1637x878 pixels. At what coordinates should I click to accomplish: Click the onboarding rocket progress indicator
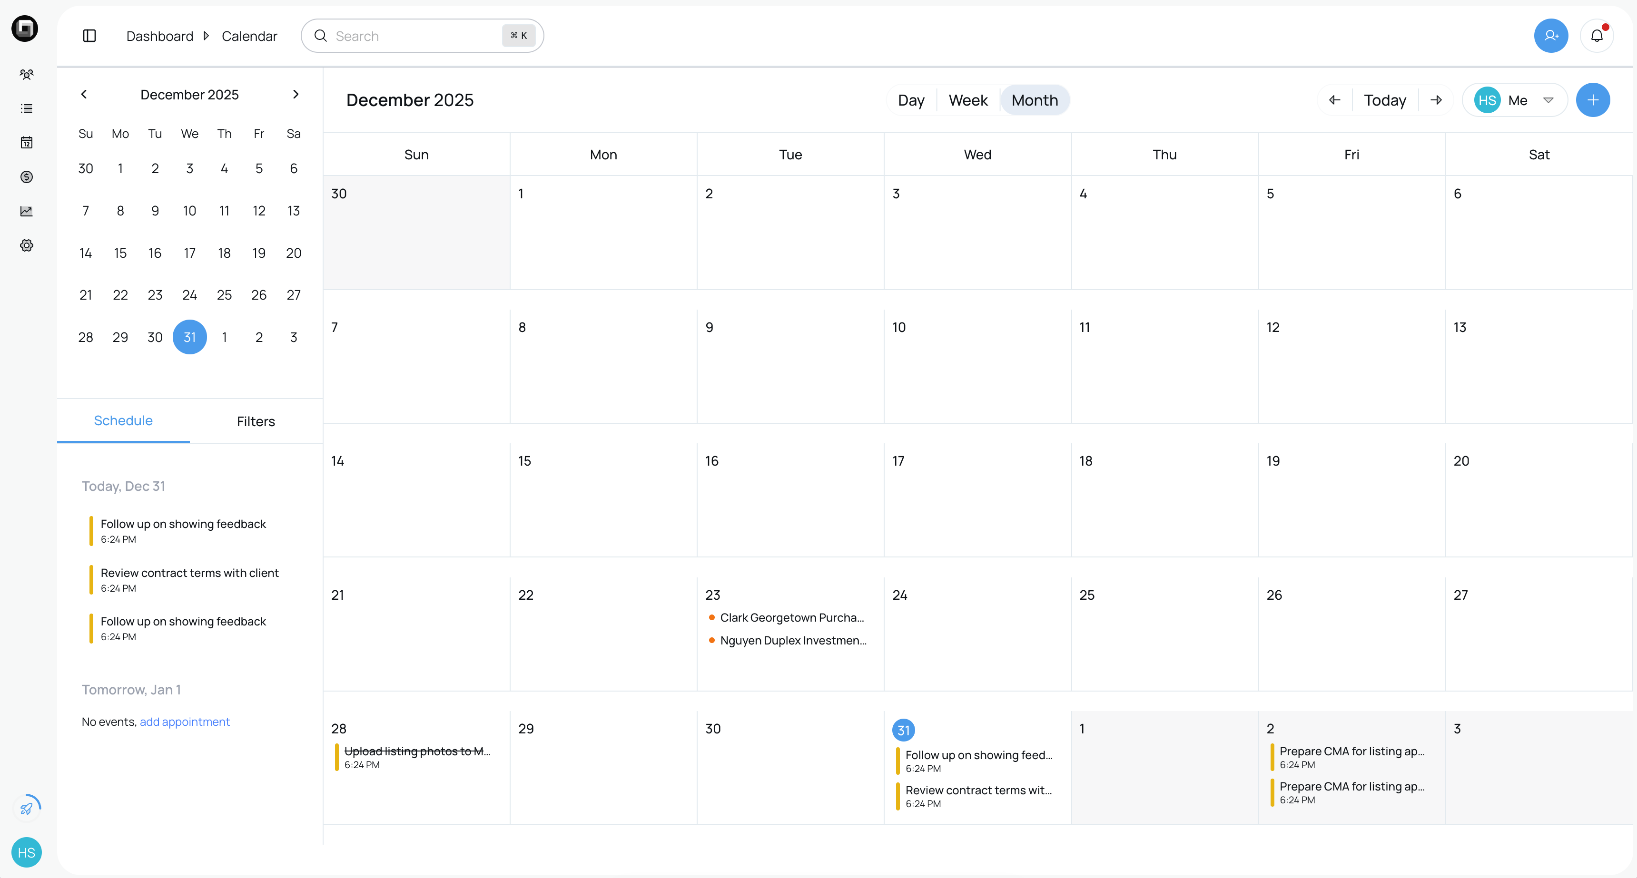tap(27, 808)
